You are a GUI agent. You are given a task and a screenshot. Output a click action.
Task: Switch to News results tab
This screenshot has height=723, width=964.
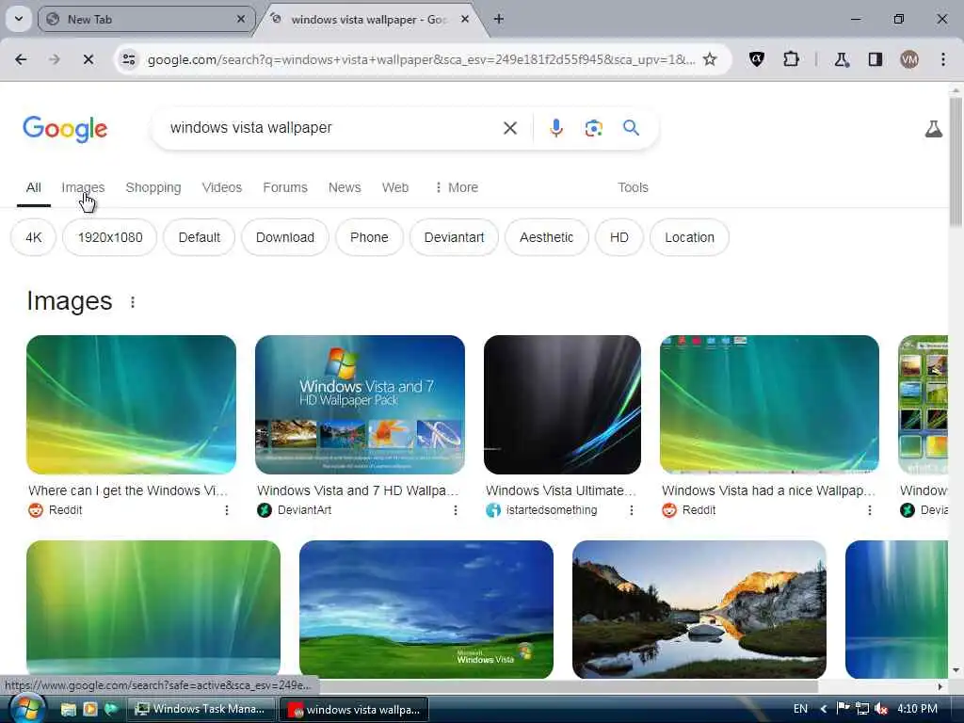[345, 187]
